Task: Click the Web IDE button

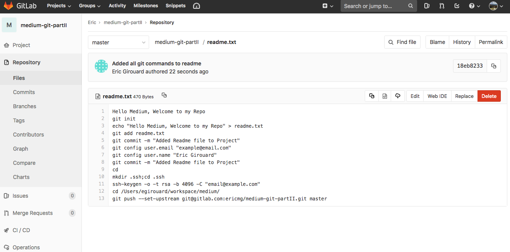Action: [x=437, y=96]
